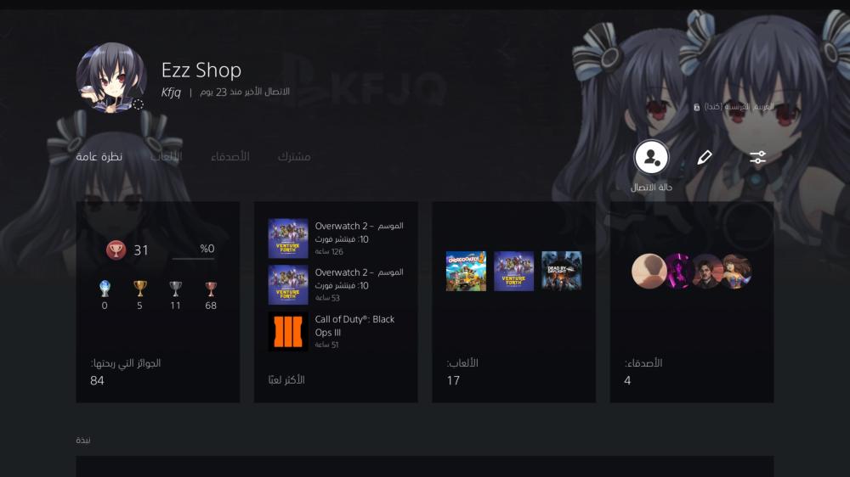Open the sliders settings icon
This screenshot has width=850, height=477.
757,158
